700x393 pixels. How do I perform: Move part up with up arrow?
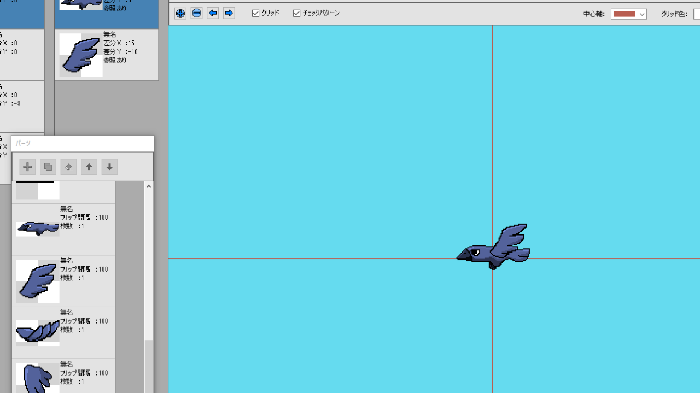coord(89,167)
